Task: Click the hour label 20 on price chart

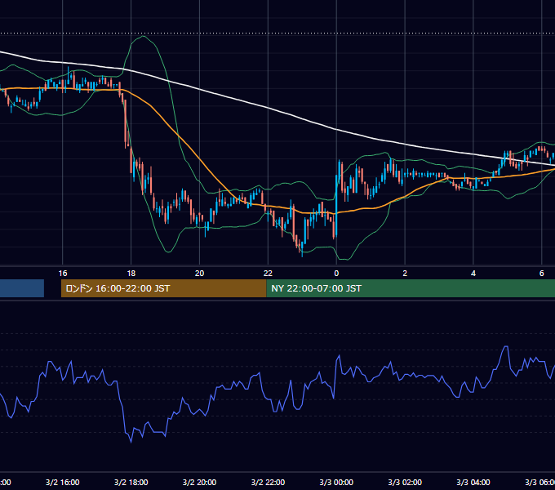Action: coord(200,273)
